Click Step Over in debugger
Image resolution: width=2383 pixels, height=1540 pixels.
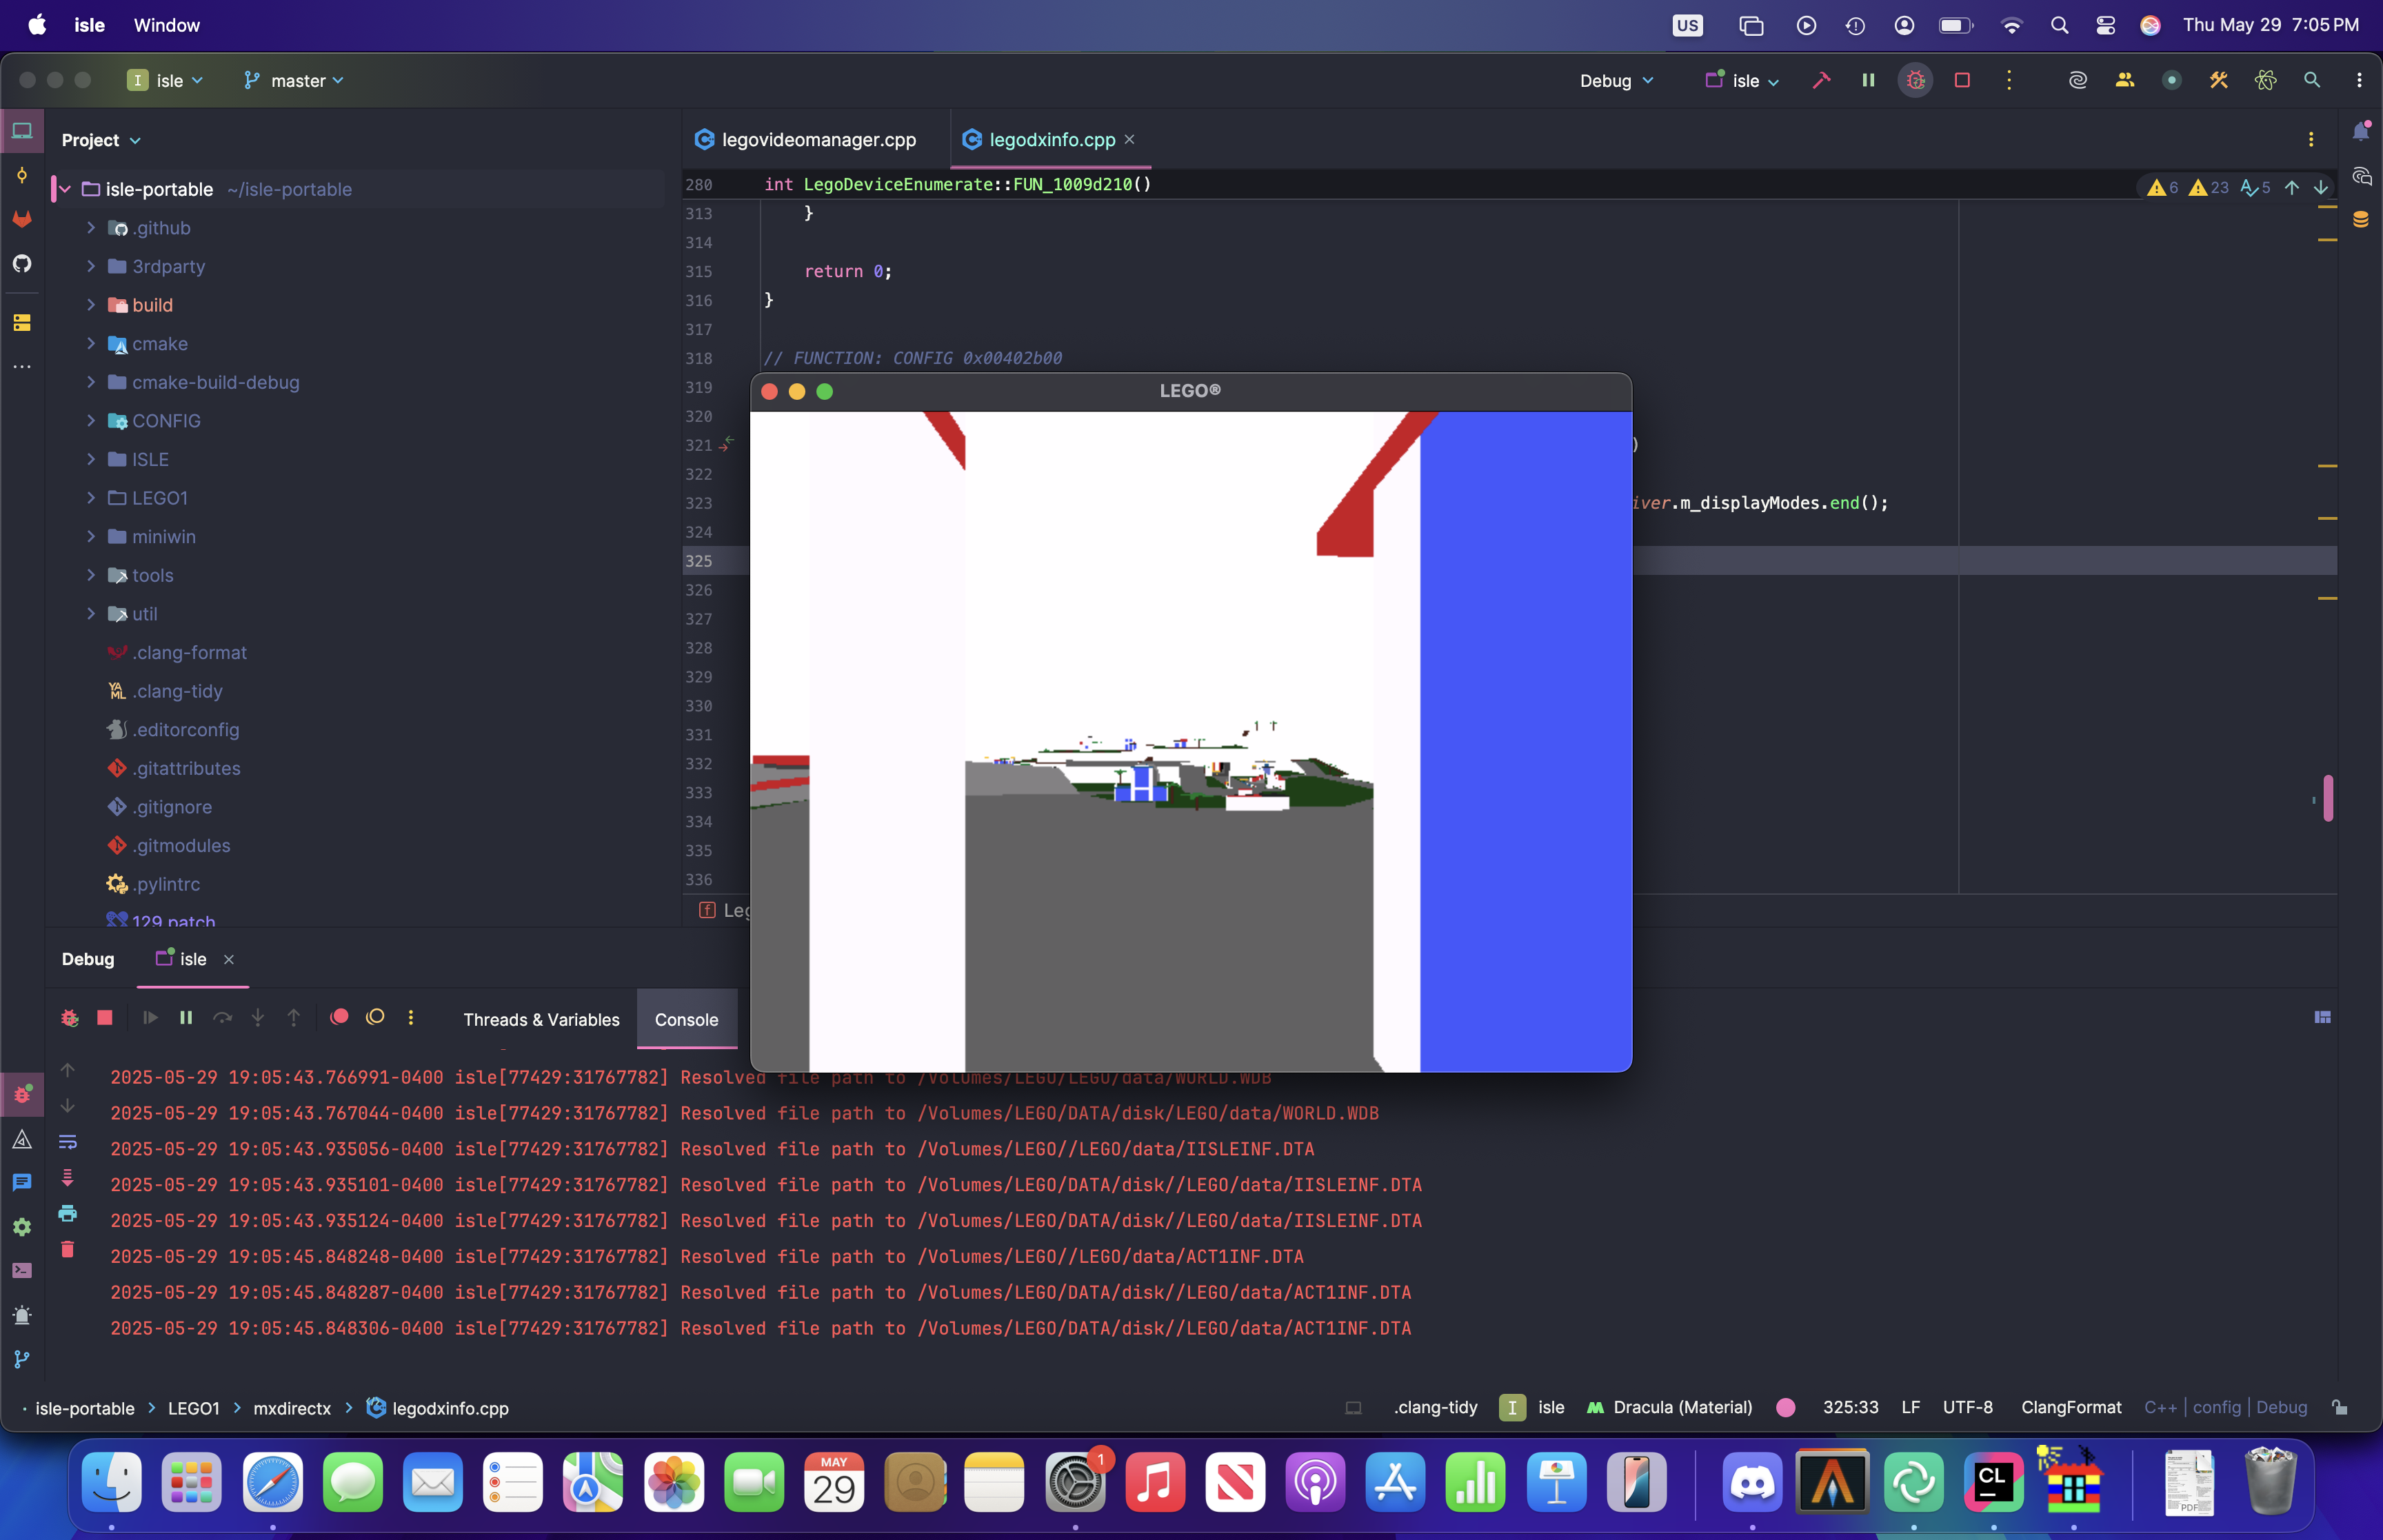[x=222, y=1017]
